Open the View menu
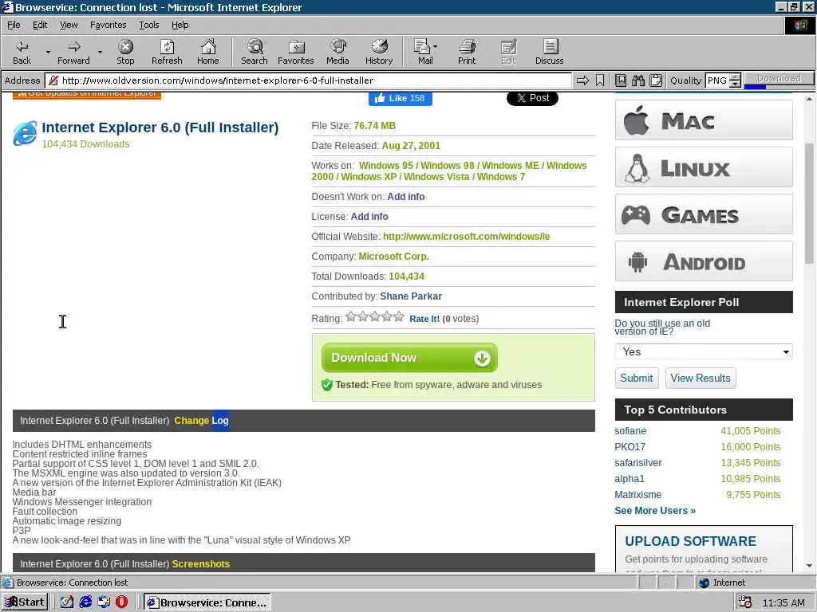The height and width of the screenshot is (612, 817). 69,25
